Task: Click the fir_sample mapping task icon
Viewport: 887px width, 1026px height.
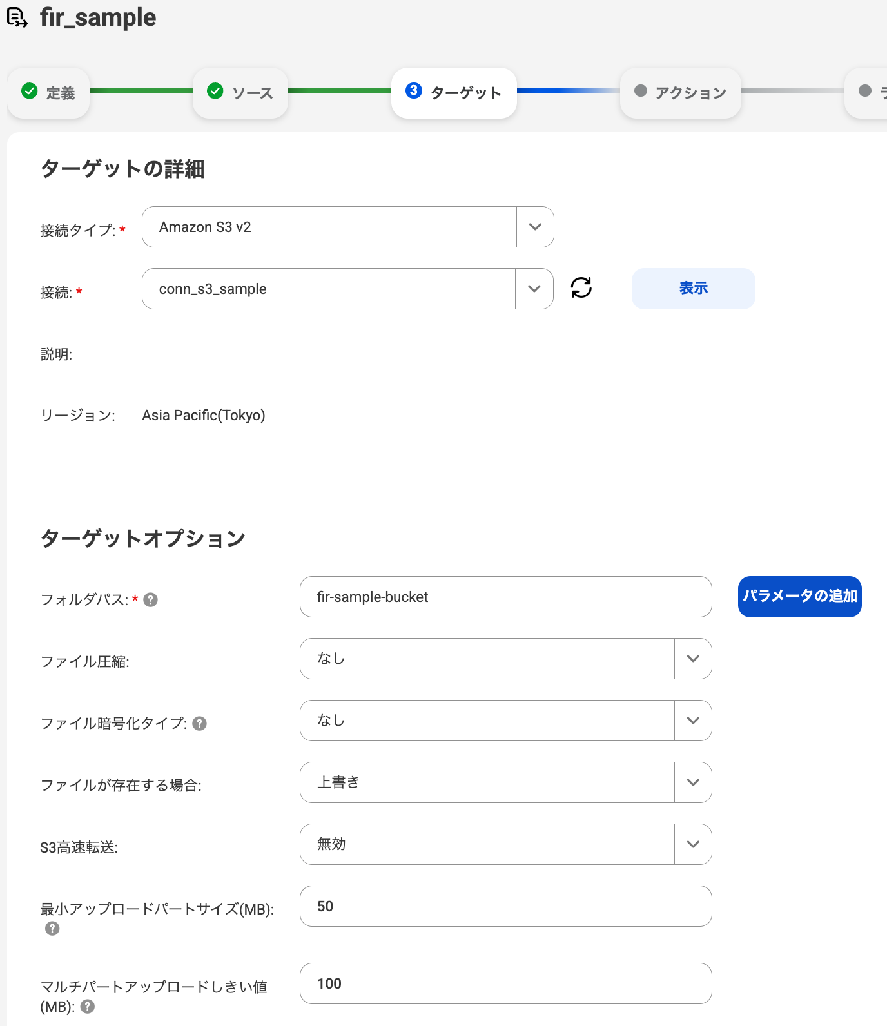Action: [17, 17]
